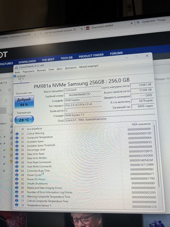
Task: Click the Добрий 94 % health status button
Action: 24,102
